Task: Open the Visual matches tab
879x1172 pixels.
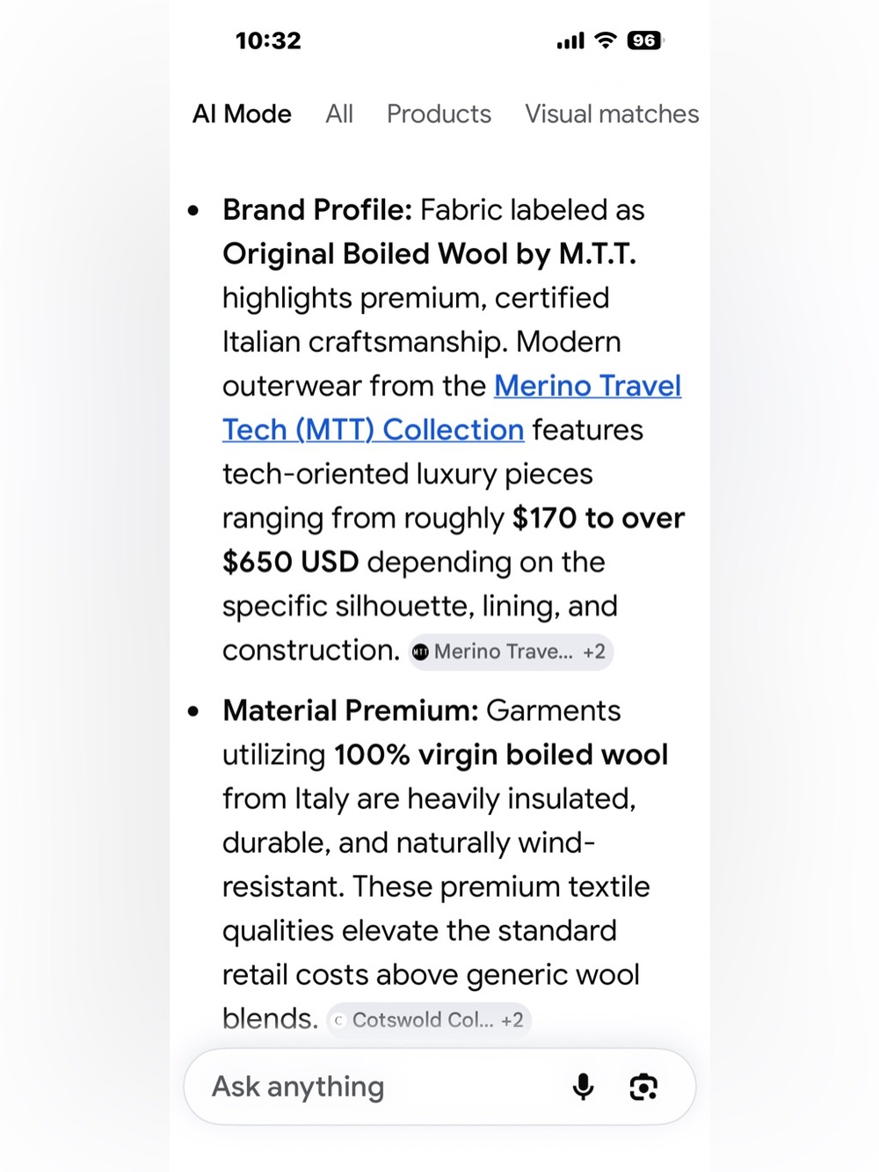Action: point(612,113)
